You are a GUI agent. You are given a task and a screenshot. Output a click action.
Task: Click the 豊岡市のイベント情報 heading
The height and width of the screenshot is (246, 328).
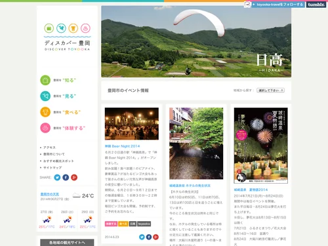coord(128,91)
